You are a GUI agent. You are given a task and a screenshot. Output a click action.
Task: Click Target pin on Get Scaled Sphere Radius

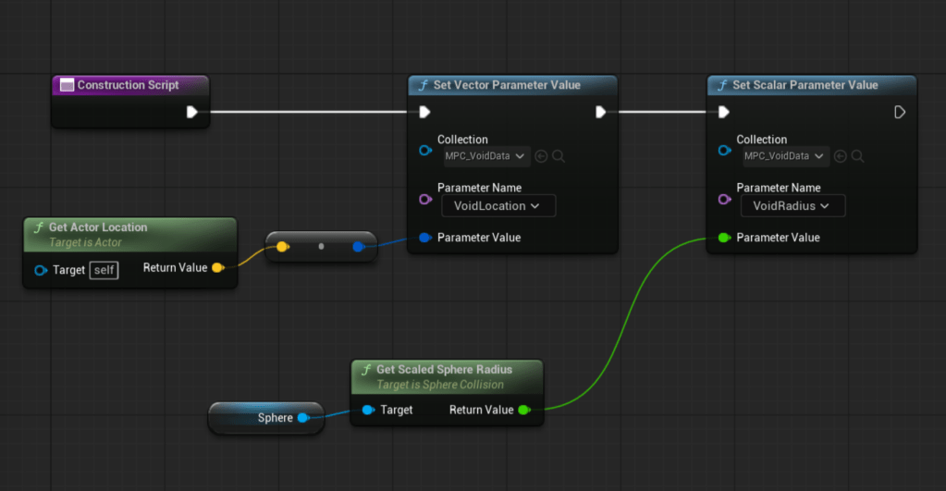pyautogui.click(x=367, y=410)
